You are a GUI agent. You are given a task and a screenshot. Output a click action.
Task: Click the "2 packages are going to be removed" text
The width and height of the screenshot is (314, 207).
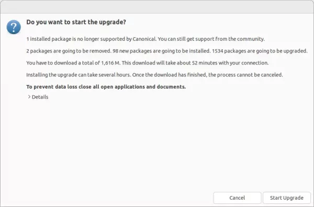point(69,51)
